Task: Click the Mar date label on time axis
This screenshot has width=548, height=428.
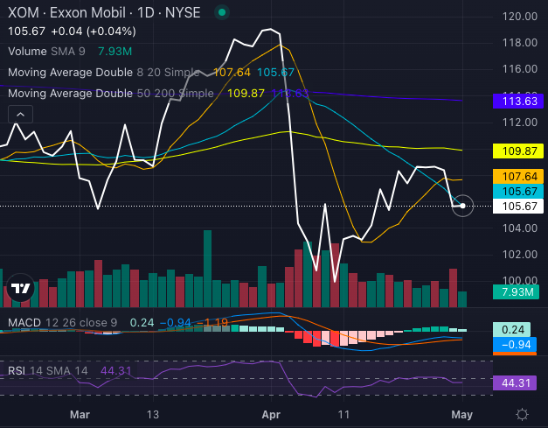Action: 80,415
